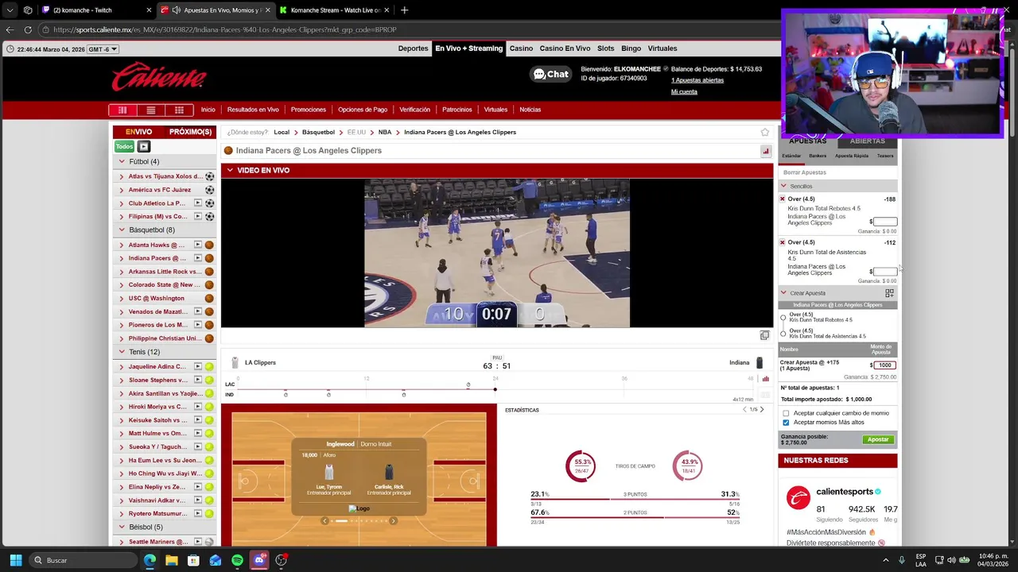Click the tennis ball icon for Matt Hulme row
Screen dimensions: 1018x572
[210, 434]
